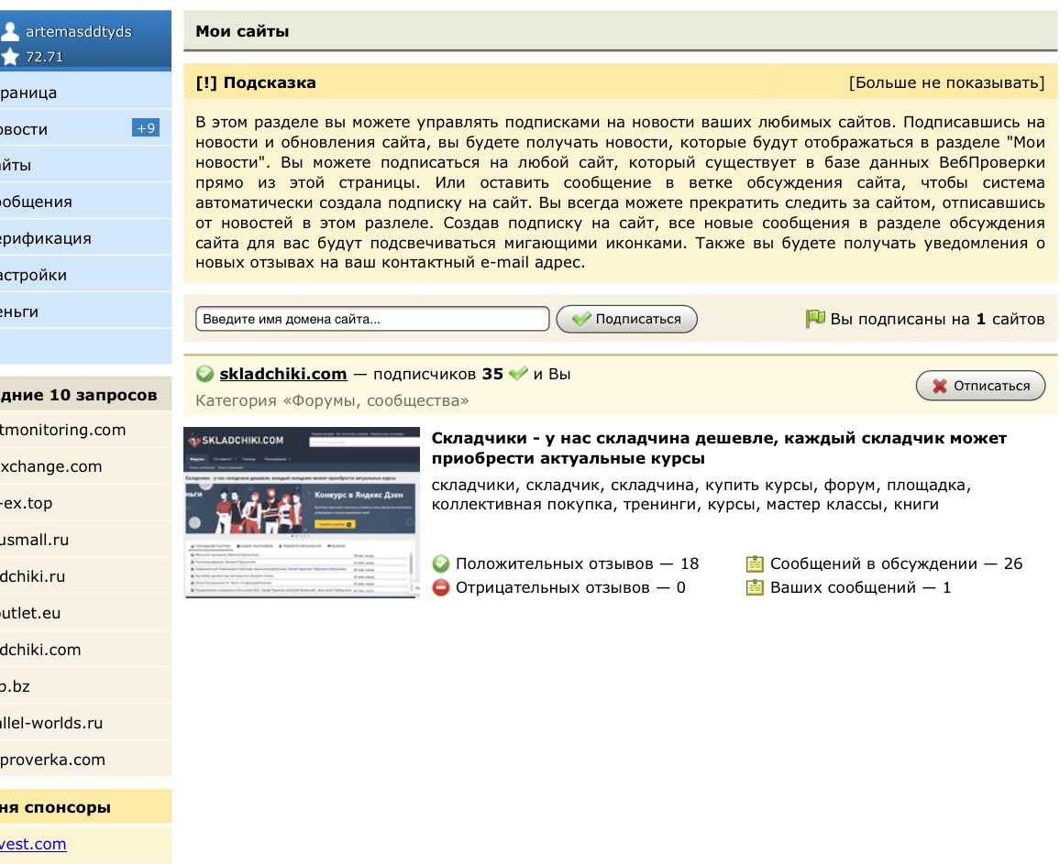This screenshot has width=1060, height=864.
Task: Click the star rating icon near 72.71
Action: pos(10,57)
